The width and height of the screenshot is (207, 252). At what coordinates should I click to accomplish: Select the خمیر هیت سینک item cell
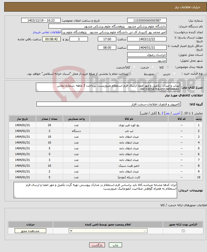[x=129, y=166]
